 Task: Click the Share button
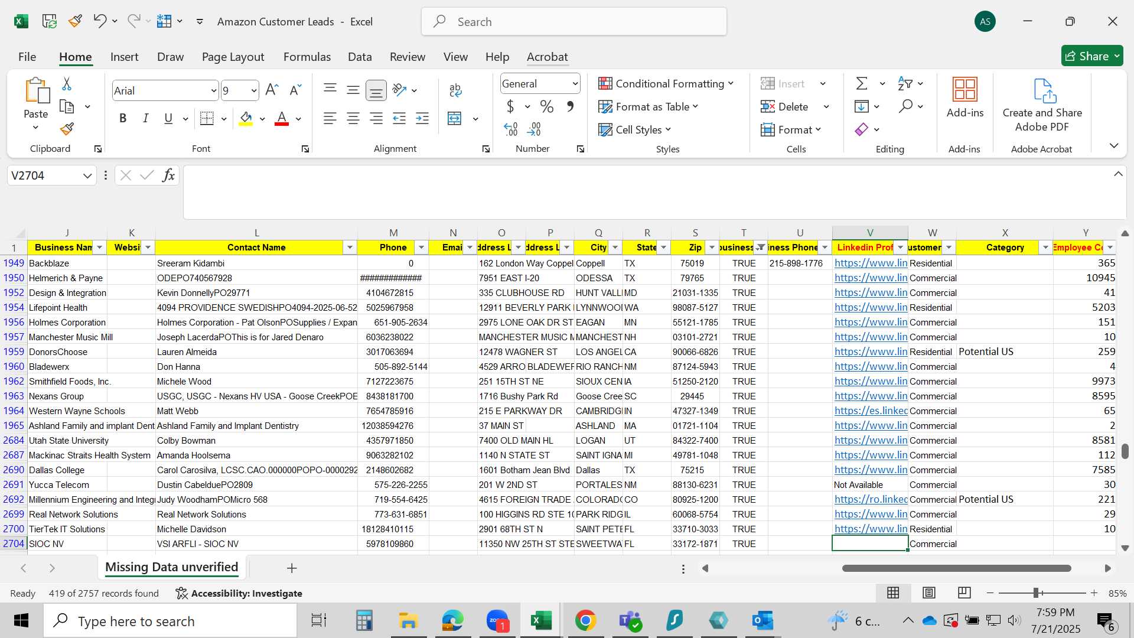coord(1092,56)
